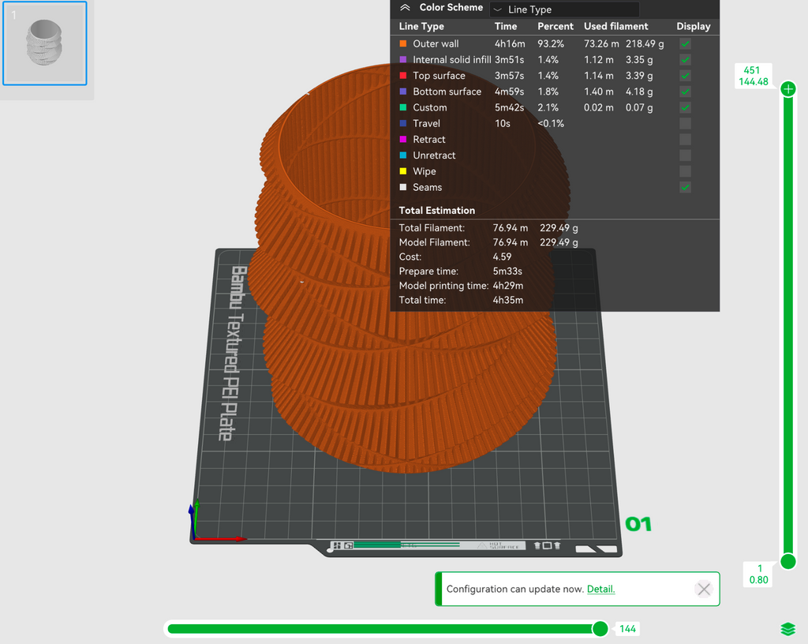This screenshot has height=644, width=808.
Task: Select plate 1 thumbnail preview
Action: coord(45,43)
